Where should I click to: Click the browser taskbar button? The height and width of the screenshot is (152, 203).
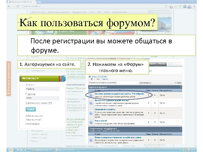coord(42,150)
